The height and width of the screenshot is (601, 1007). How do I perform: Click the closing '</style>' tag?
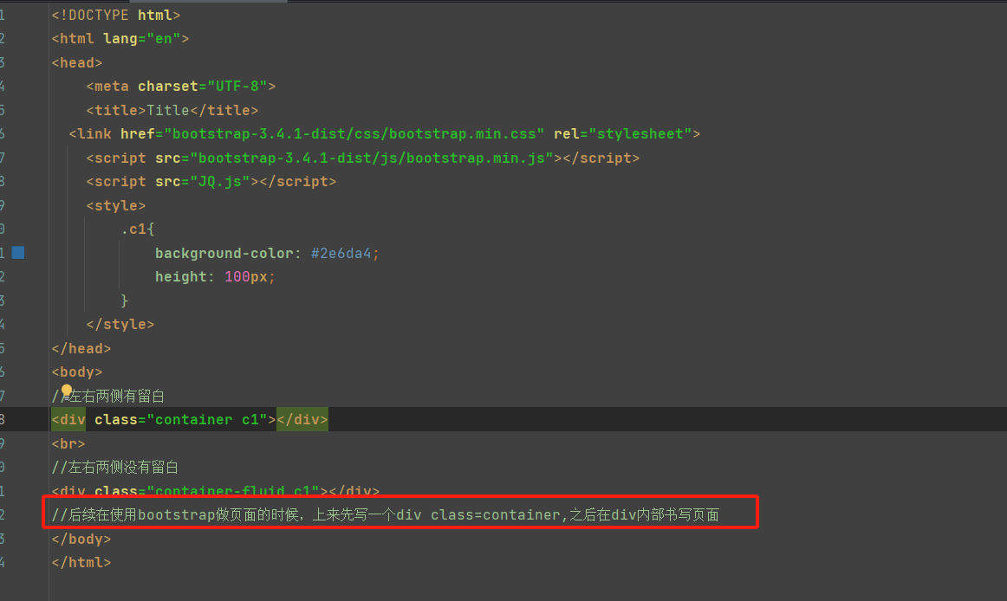[x=120, y=324]
